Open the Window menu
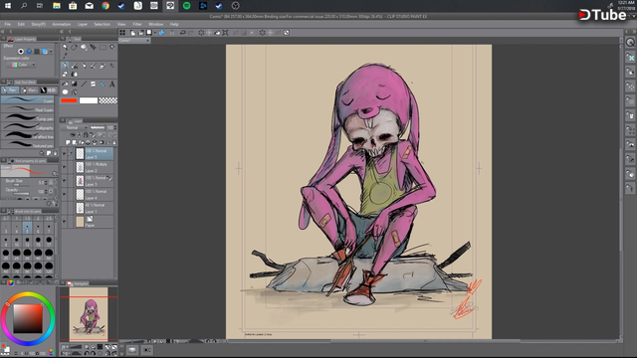Viewport: 637px width, 358px height. pos(155,24)
